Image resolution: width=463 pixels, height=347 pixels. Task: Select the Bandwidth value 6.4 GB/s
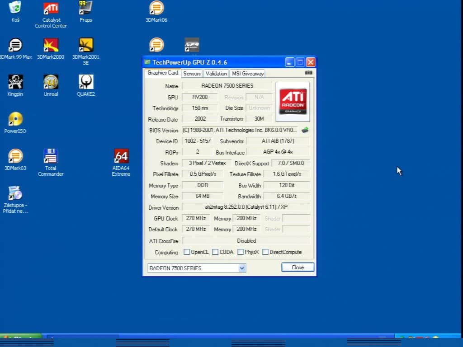(x=287, y=196)
